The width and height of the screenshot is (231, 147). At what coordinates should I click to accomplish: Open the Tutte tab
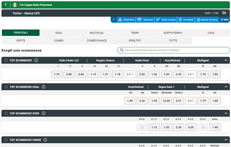(x=173, y=40)
